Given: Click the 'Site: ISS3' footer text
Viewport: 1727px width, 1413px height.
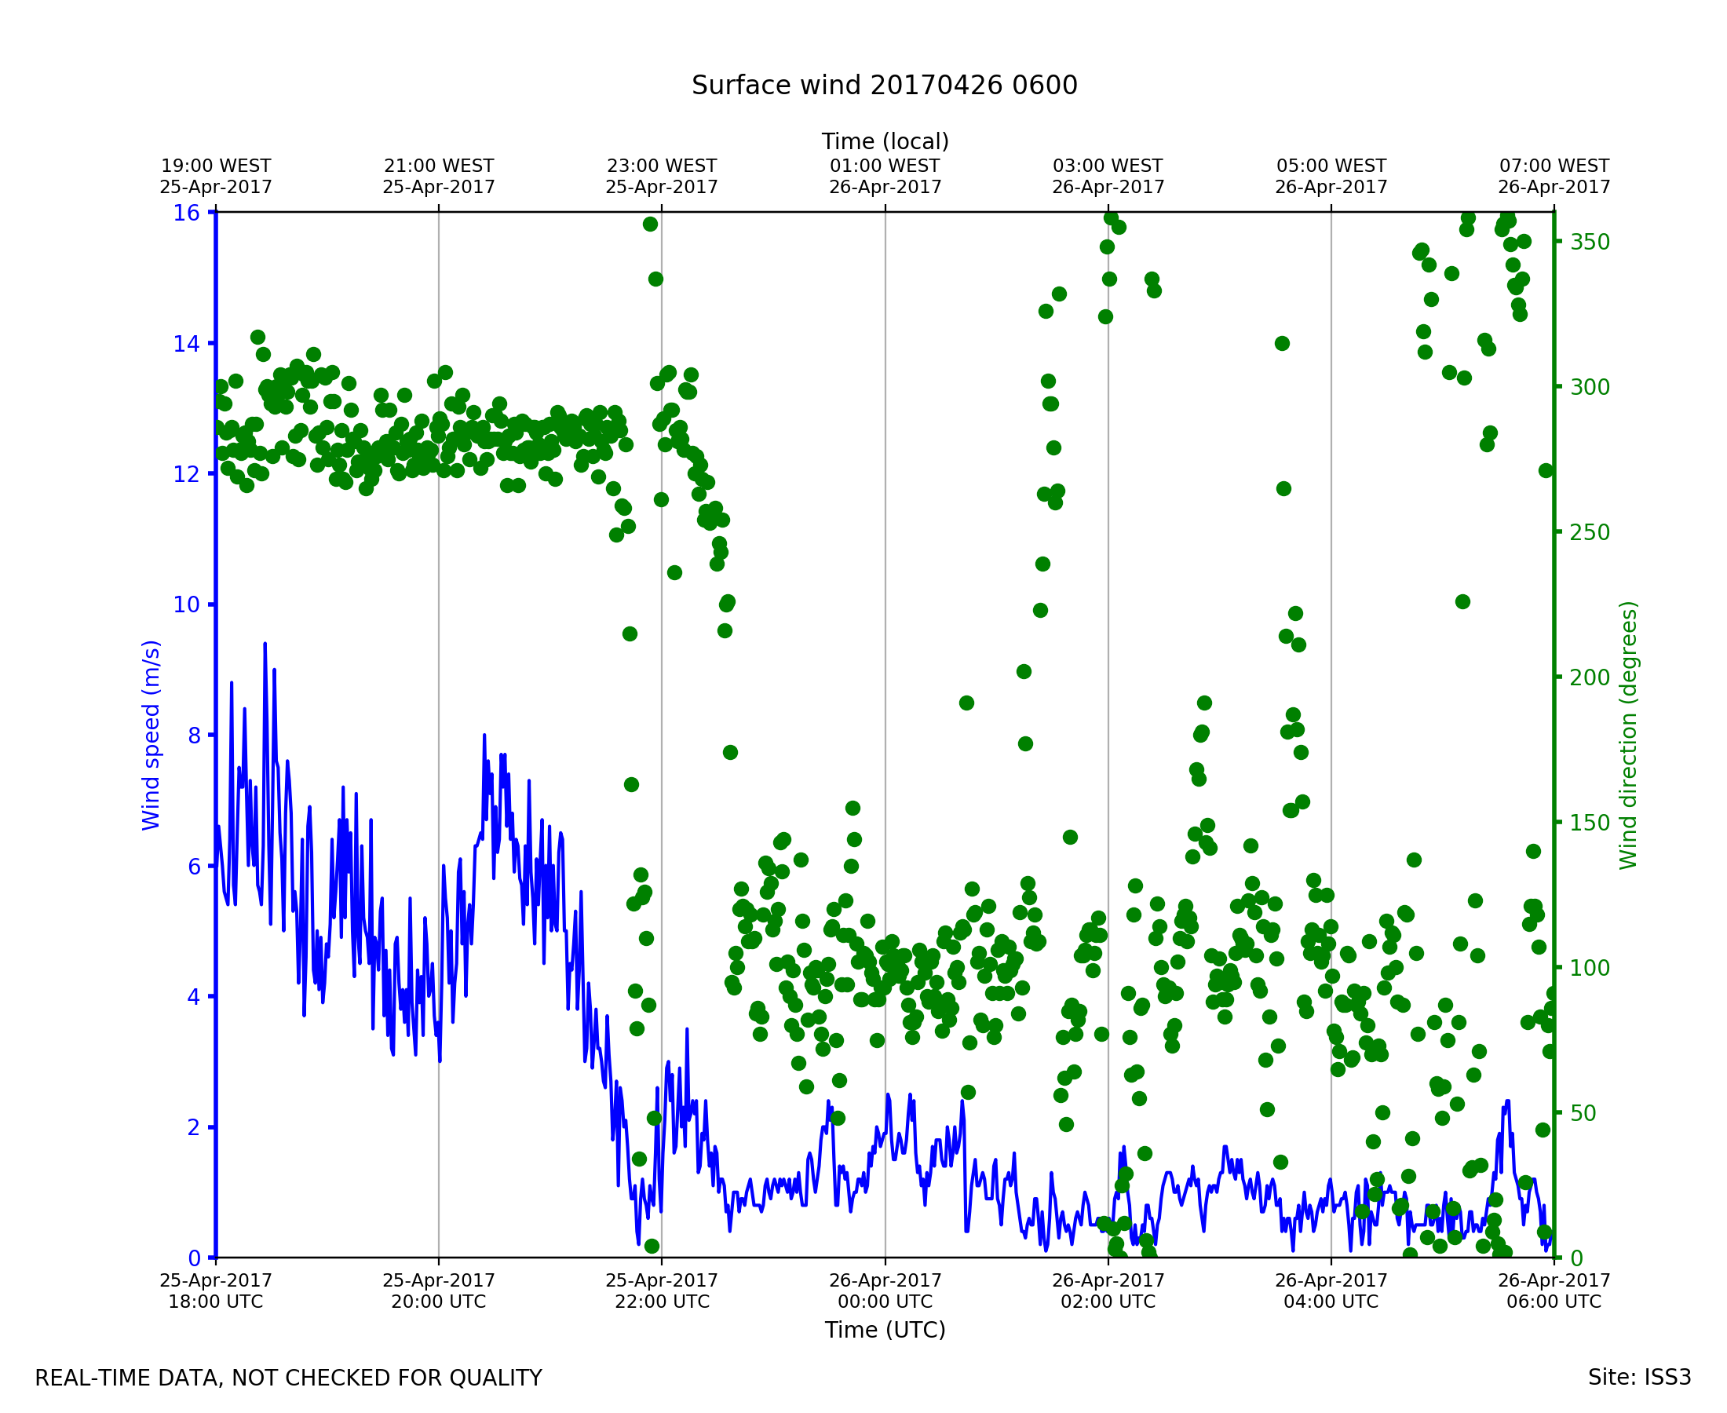Looking at the screenshot, I should pos(1639,1377).
